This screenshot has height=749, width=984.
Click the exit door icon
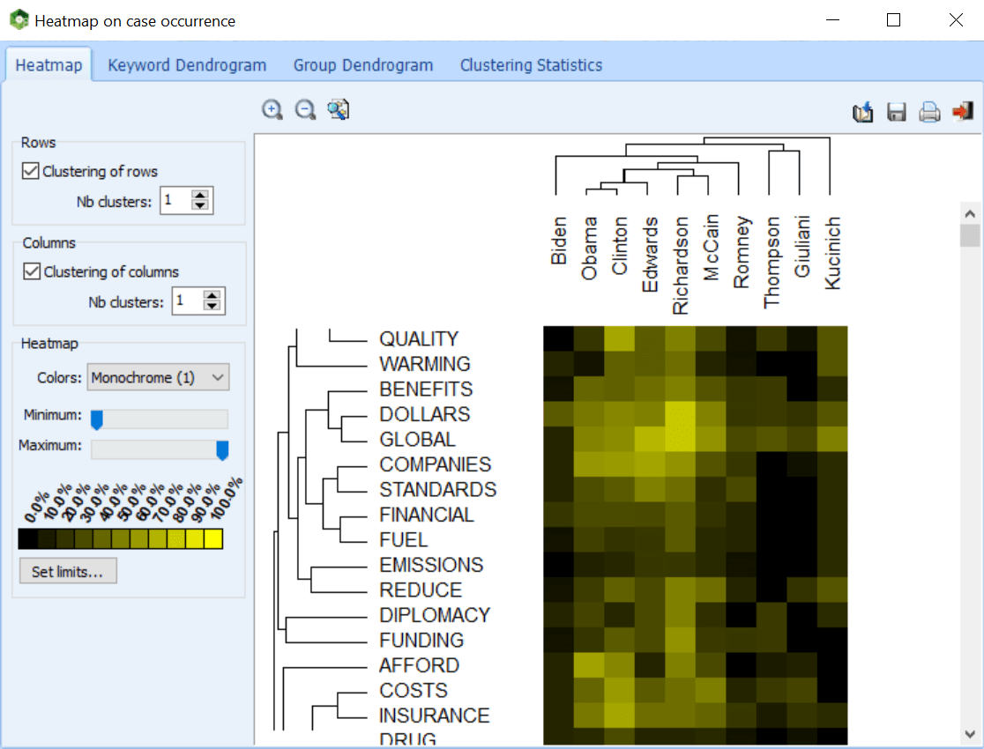[x=963, y=111]
